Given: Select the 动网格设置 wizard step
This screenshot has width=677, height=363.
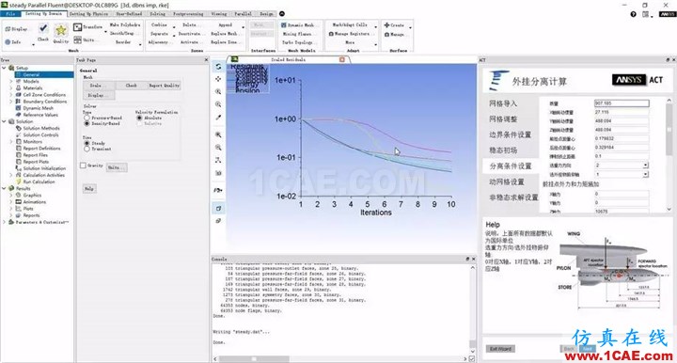Looking at the screenshot, I should (x=507, y=181).
